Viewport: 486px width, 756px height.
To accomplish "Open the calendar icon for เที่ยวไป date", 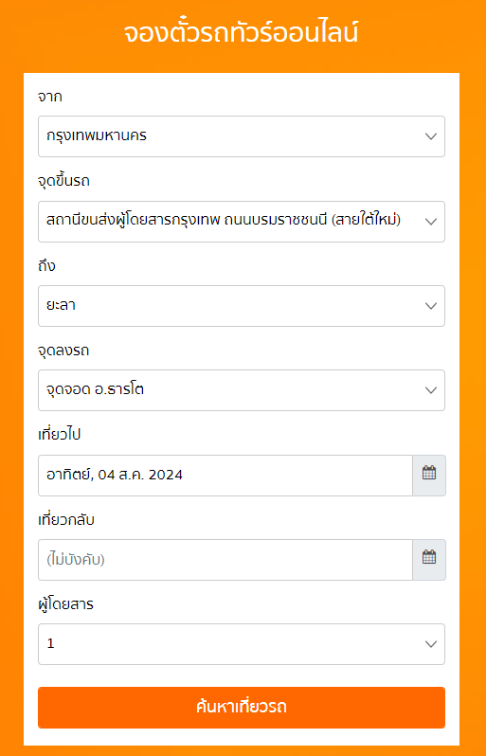I will click(x=429, y=475).
